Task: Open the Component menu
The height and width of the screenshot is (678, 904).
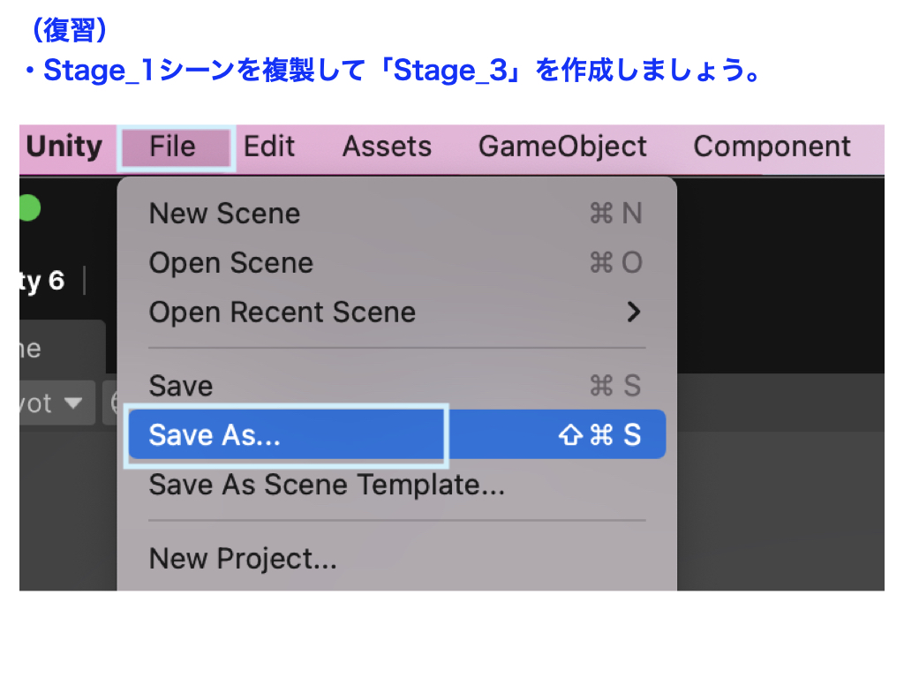Action: coord(772,147)
